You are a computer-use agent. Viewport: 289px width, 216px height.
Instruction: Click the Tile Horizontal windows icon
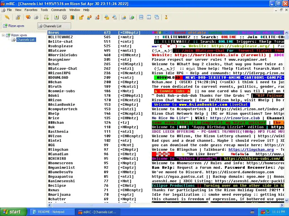(x=141, y=17)
